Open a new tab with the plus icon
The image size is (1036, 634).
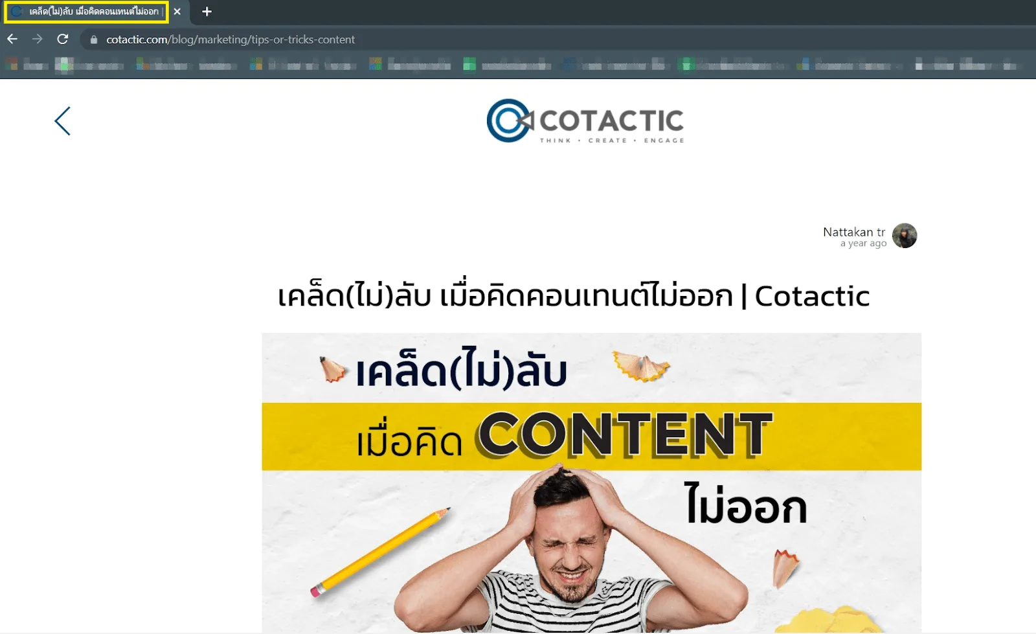(x=206, y=11)
